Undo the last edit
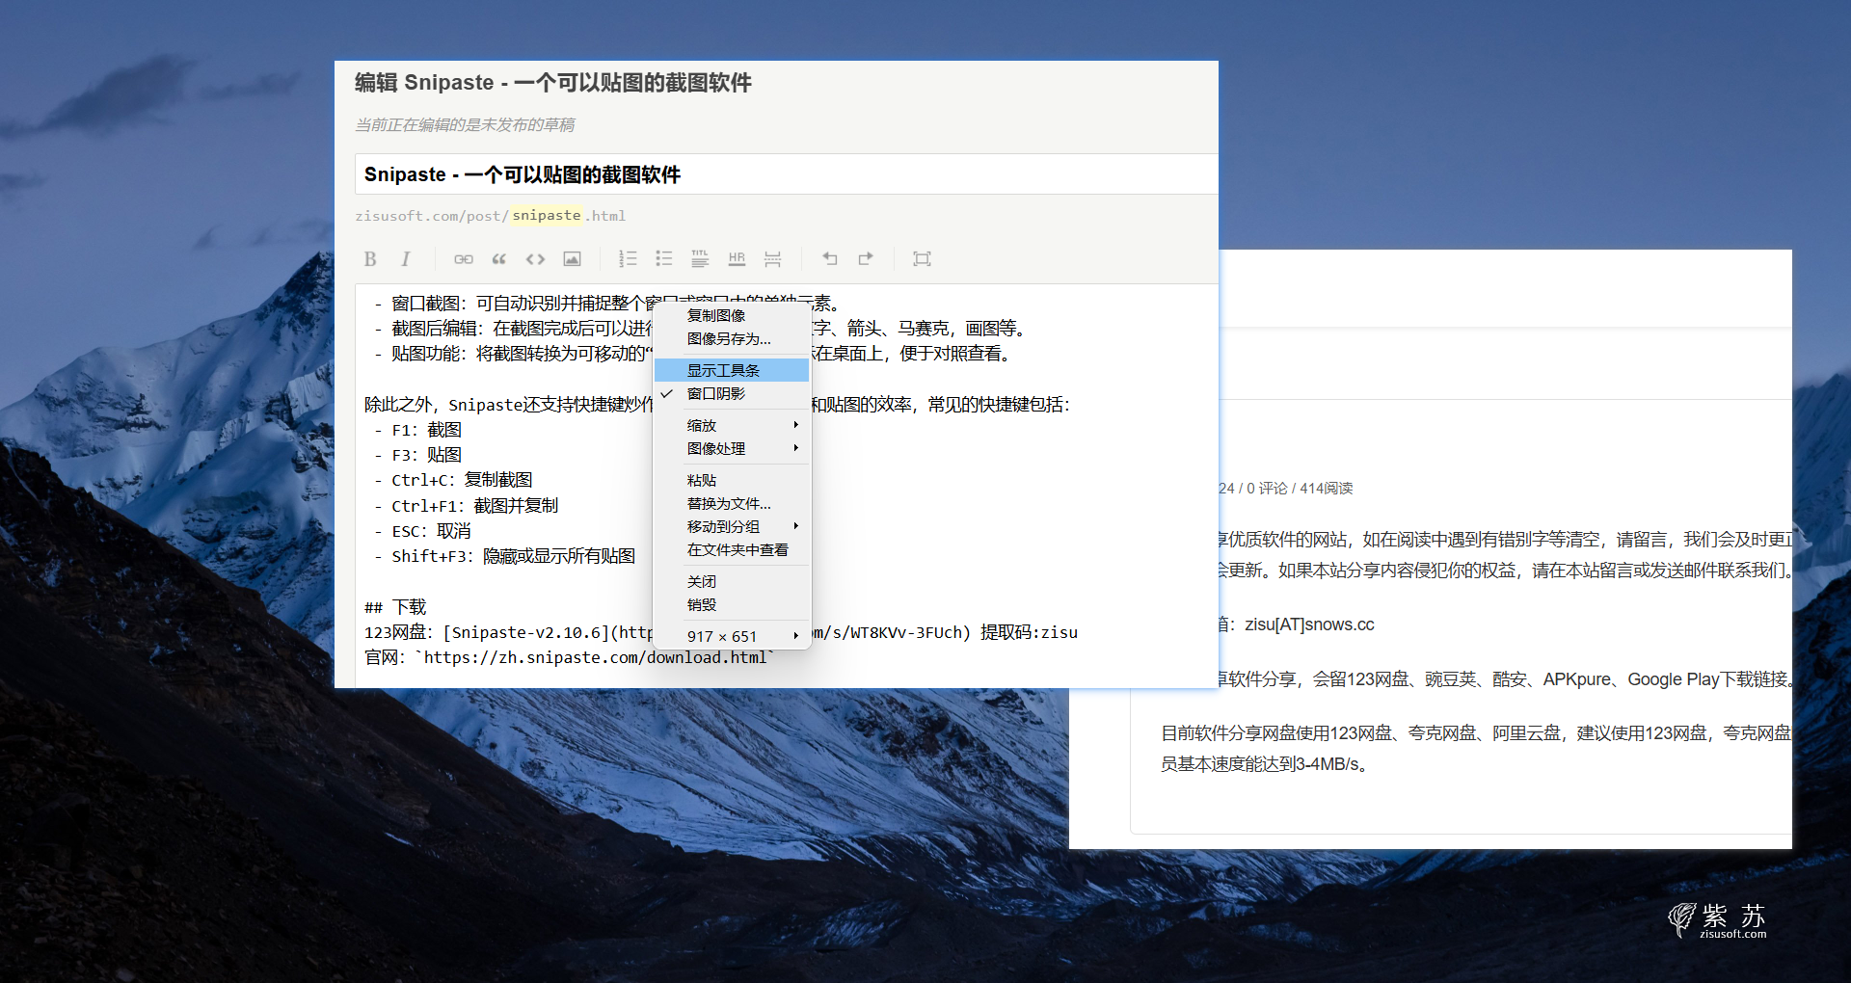 829,258
